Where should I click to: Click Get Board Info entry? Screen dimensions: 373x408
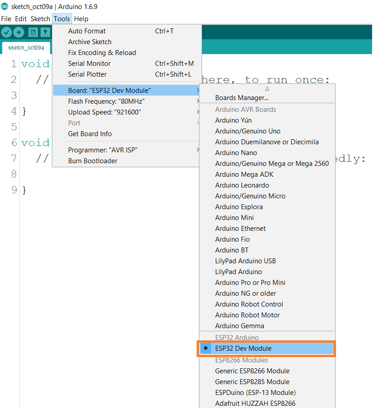126,134
